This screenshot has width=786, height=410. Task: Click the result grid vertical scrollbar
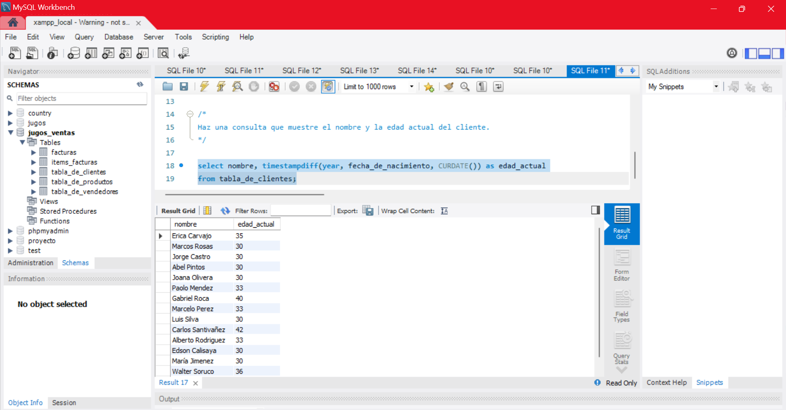599,292
